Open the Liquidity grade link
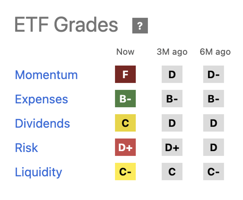This screenshot has height=200, width=243. point(38,172)
